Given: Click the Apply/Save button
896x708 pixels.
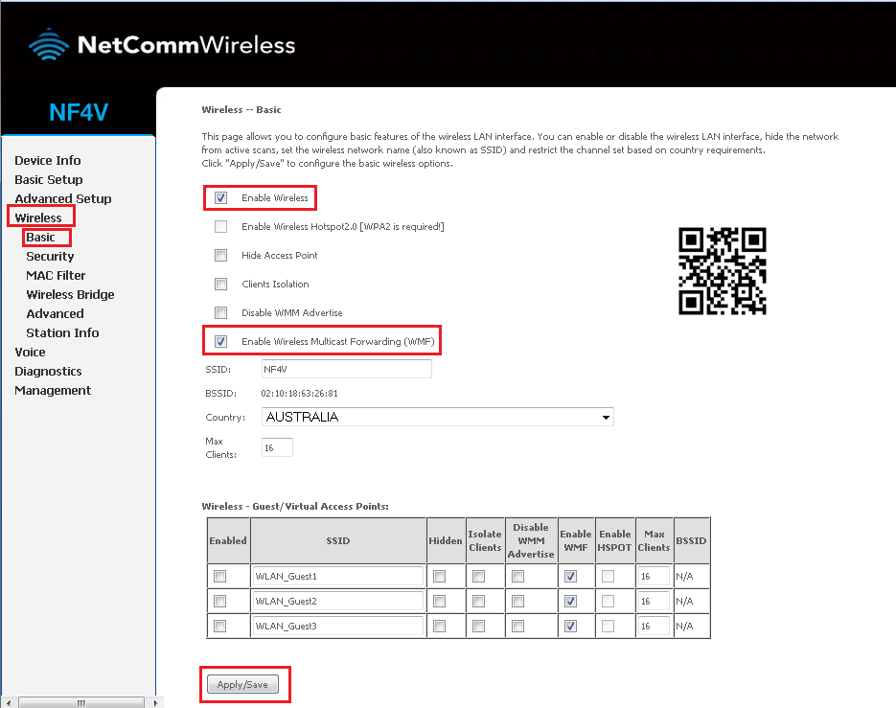Looking at the screenshot, I should pos(242,685).
